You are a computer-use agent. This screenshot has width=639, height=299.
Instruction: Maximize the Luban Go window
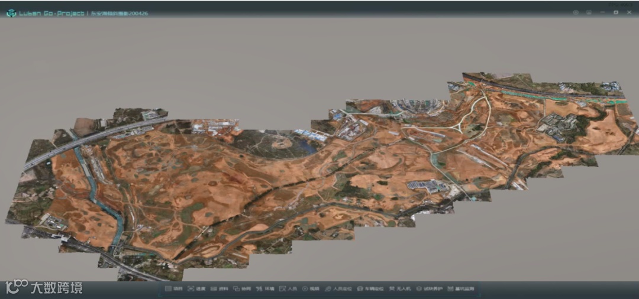[x=616, y=12]
